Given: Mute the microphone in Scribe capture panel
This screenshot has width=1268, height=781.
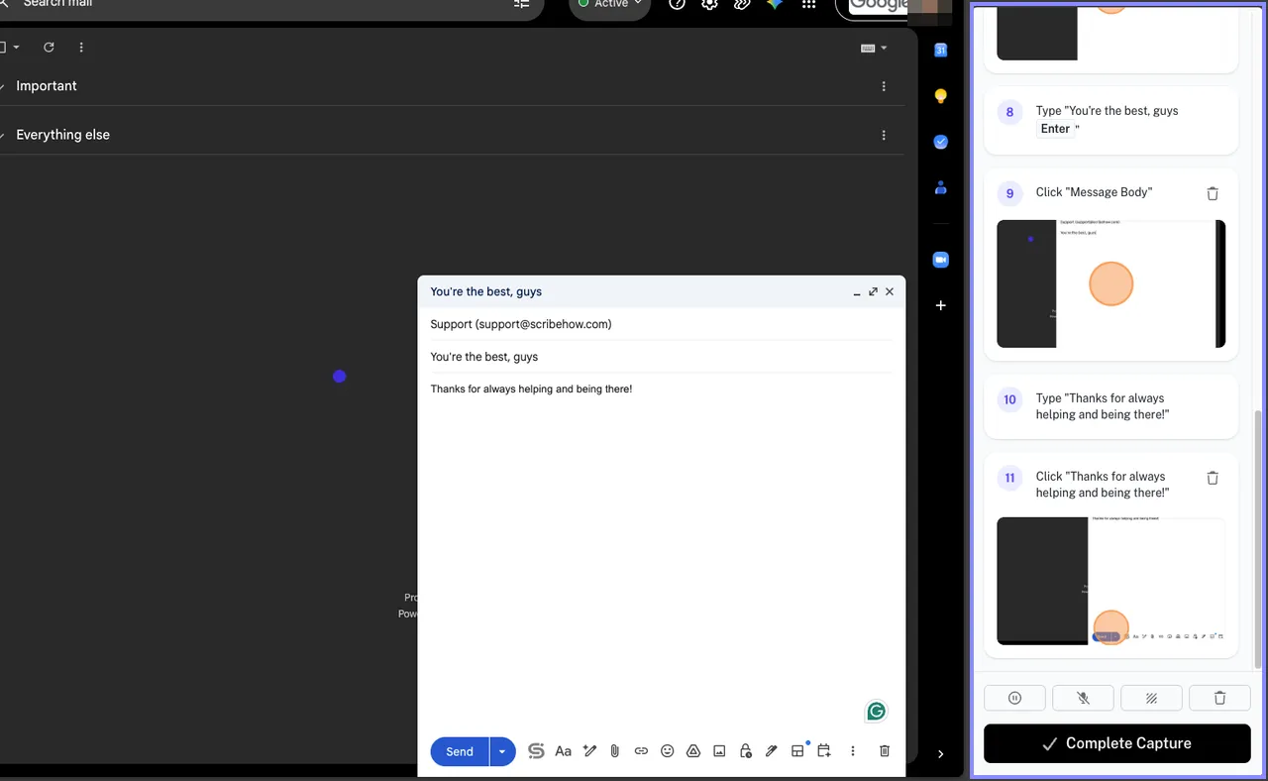Looking at the screenshot, I should coord(1083,698).
